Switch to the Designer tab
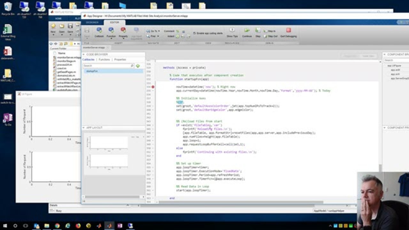 coord(92,22)
